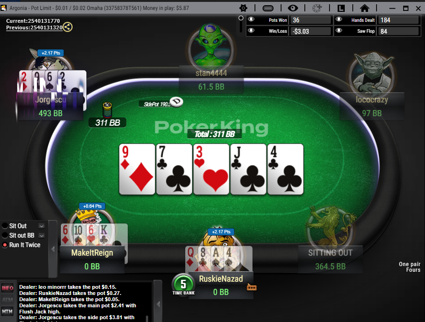Enable the Sit Out option

point(5,226)
